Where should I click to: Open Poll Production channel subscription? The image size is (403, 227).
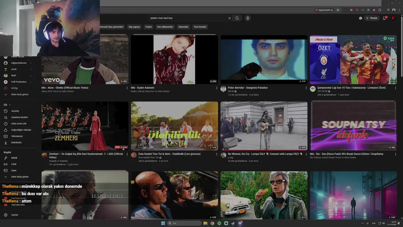[19, 82]
